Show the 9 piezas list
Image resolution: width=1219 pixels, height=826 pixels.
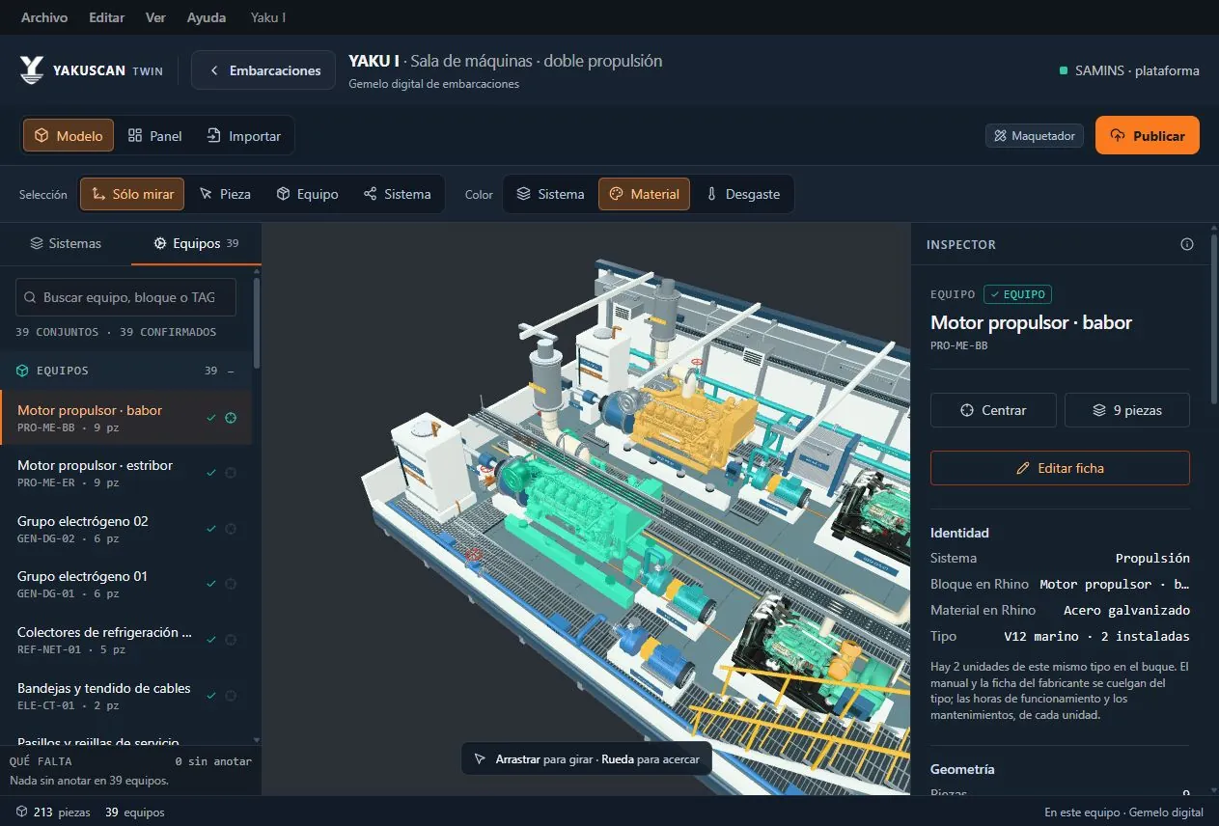(1127, 410)
